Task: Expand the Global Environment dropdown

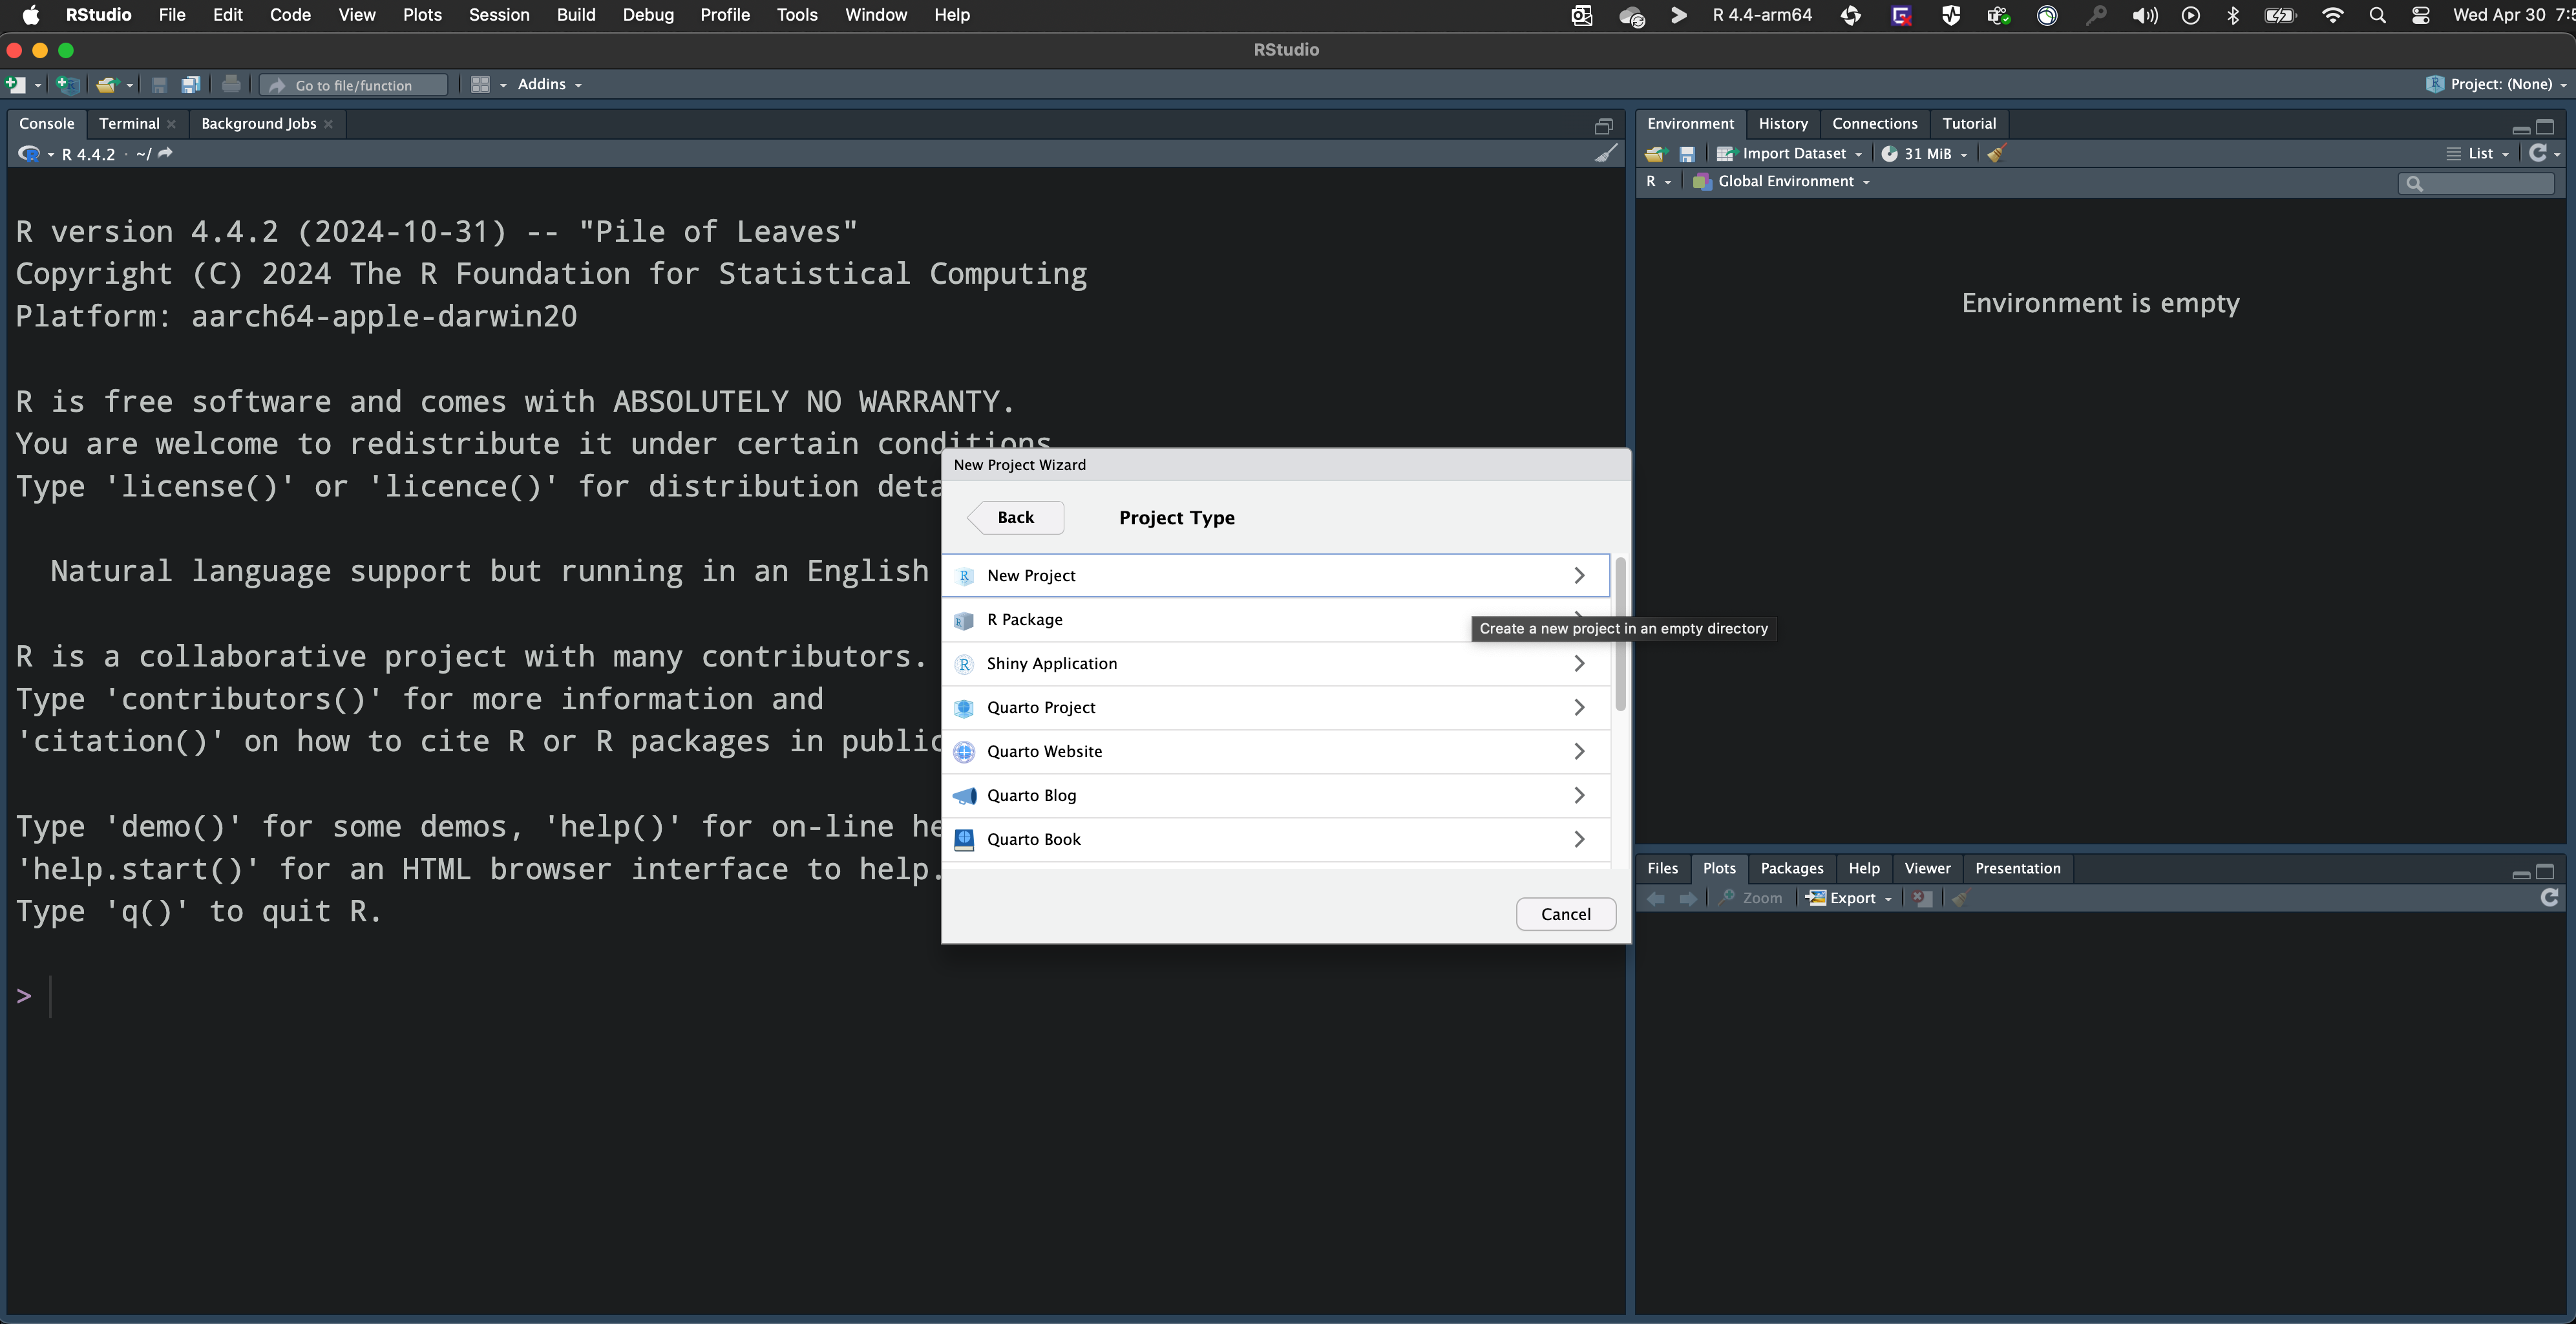Action: pos(1785,182)
